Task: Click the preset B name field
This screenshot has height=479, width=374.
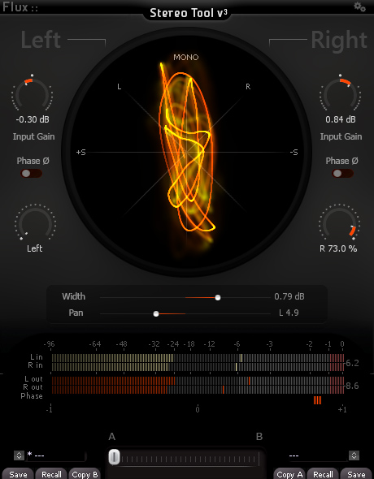Action: 317,455
